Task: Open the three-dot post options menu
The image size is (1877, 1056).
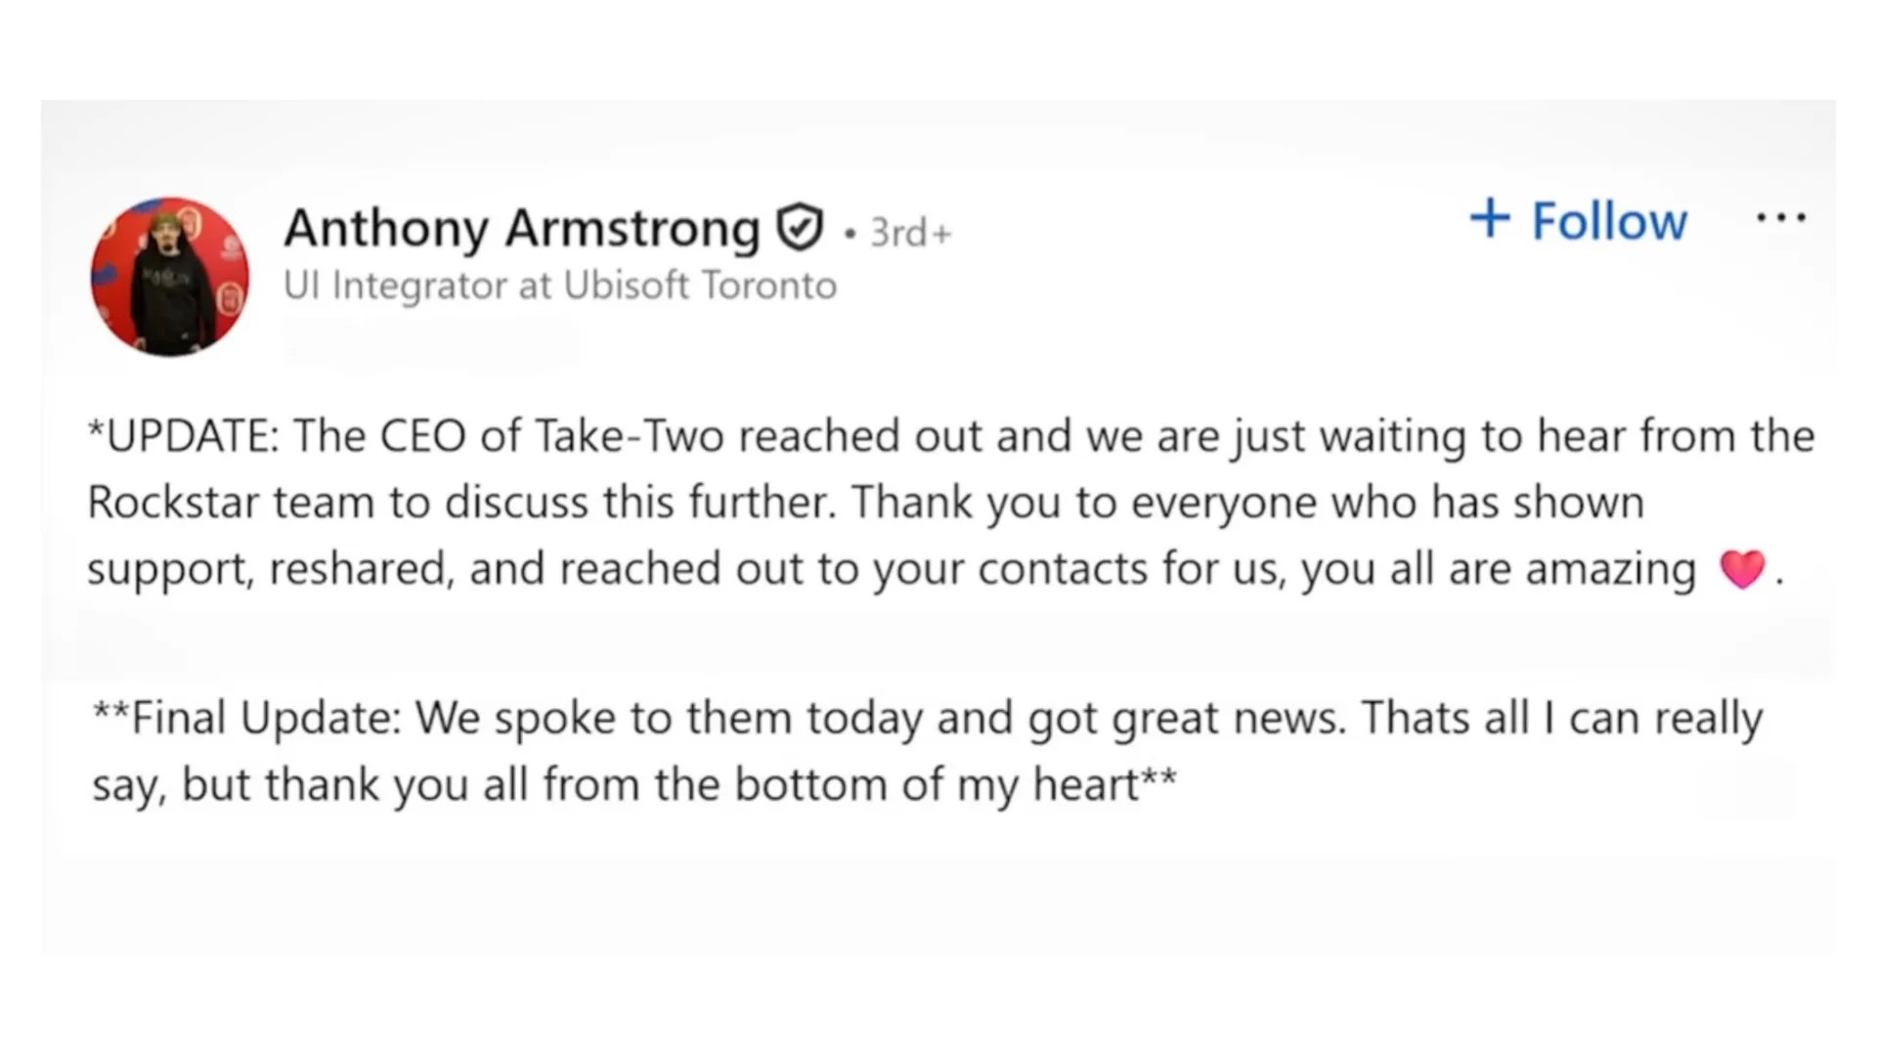Action: [1780, 218]
